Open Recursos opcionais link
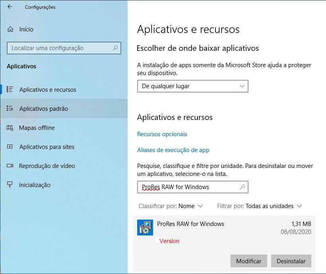Image resolution: width=326 pixels, height=274 pixels. pyautogui.click(x=162, y=134)
